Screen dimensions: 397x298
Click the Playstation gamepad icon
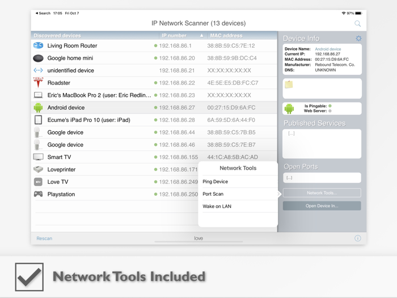click(x=38, y=194)
